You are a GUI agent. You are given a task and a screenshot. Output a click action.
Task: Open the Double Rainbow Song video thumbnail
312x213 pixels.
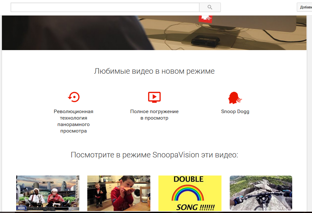pos(190,193)
